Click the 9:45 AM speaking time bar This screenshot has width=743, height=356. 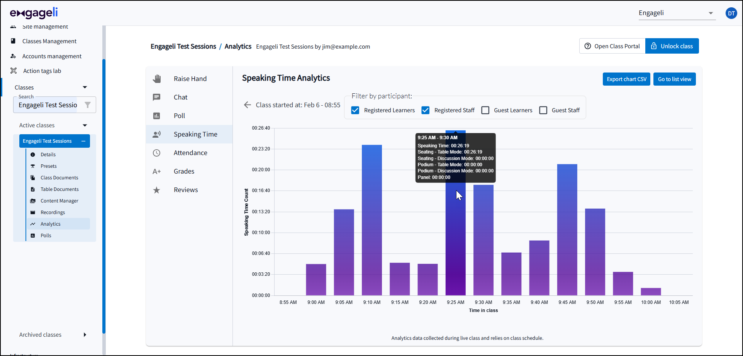coord(567,229)
